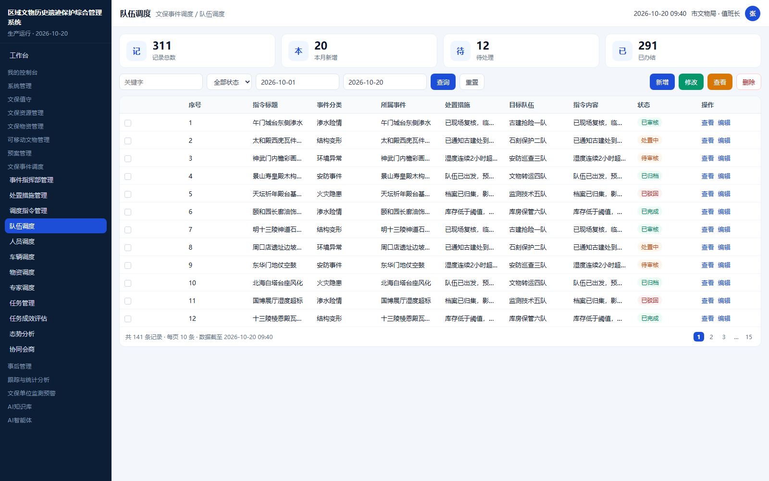Click the green 修改 modify button
The image size is (769, 481).
tap(691, 82)
